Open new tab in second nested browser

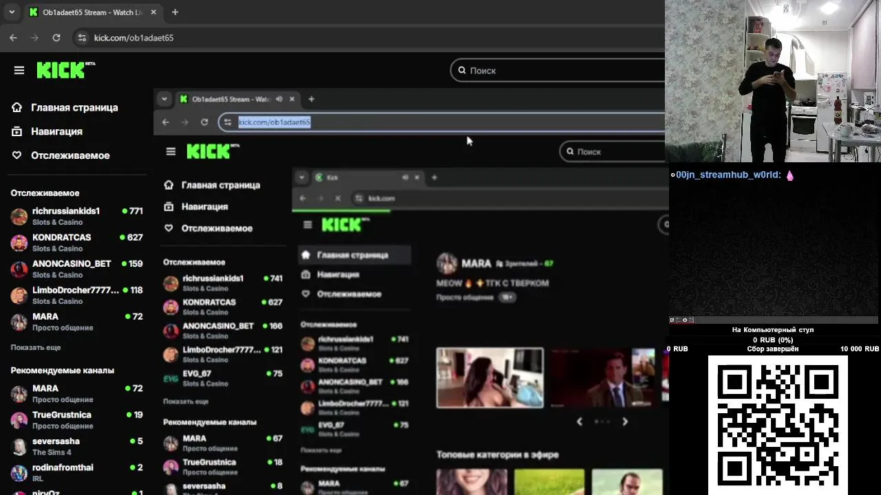pos(311,99)
